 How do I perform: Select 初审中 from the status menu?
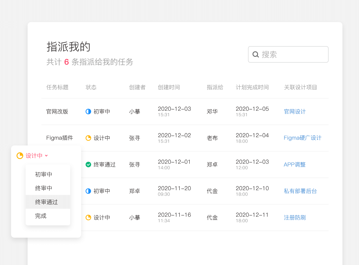[x=48, y=174]
